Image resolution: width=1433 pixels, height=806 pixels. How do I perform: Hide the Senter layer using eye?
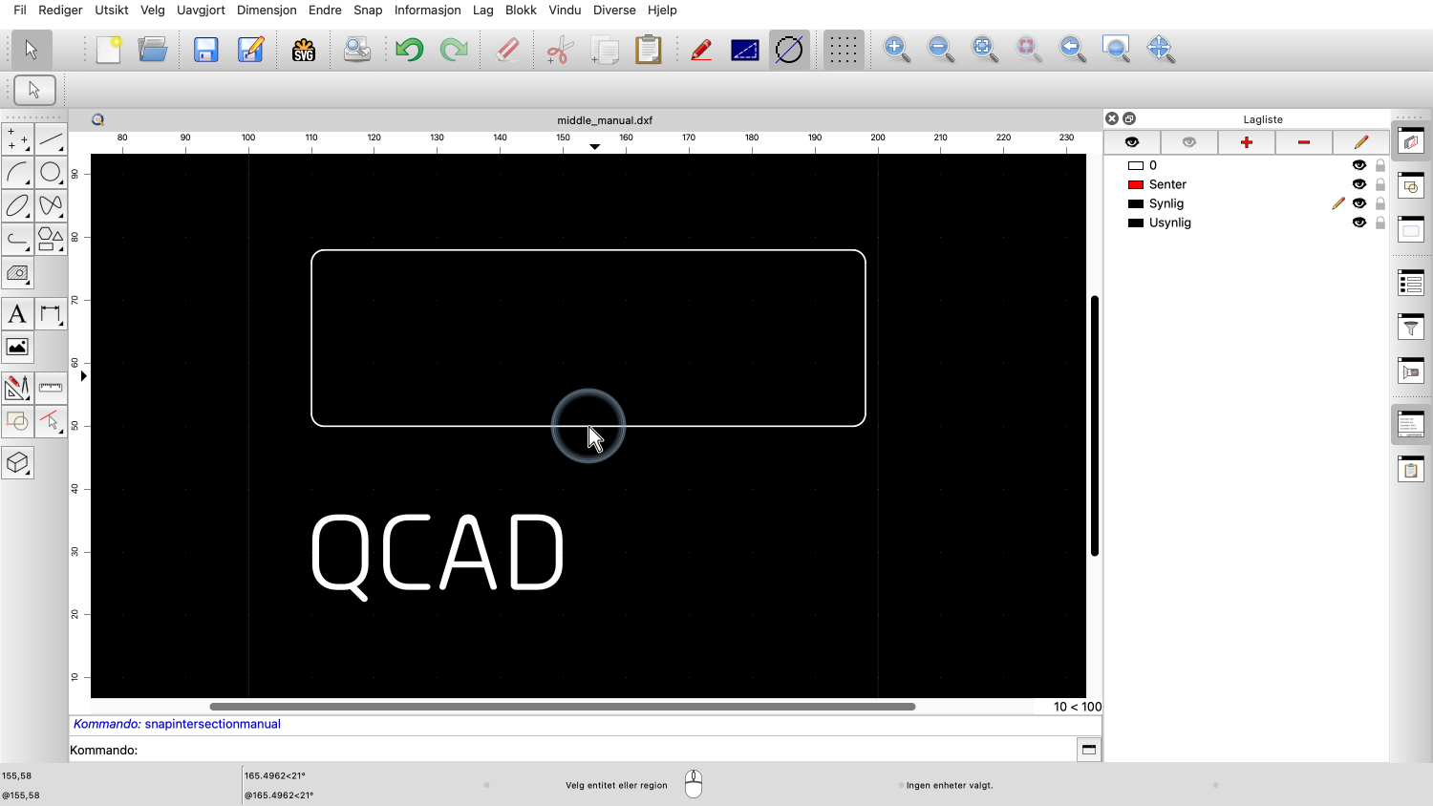click(1358, 184)
